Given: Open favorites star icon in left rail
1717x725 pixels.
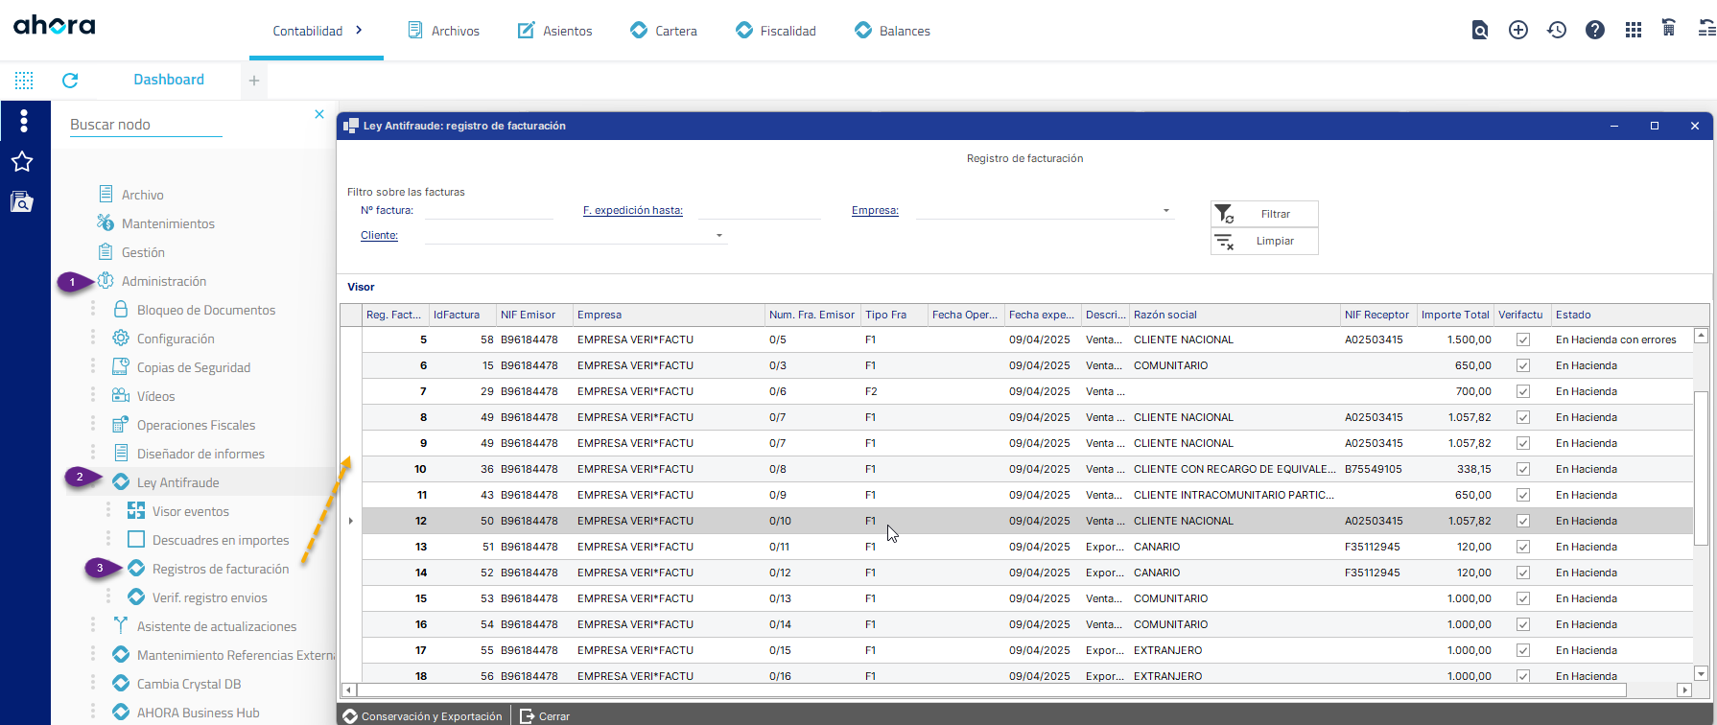Looking at the screenshot, I should (22, 161).
